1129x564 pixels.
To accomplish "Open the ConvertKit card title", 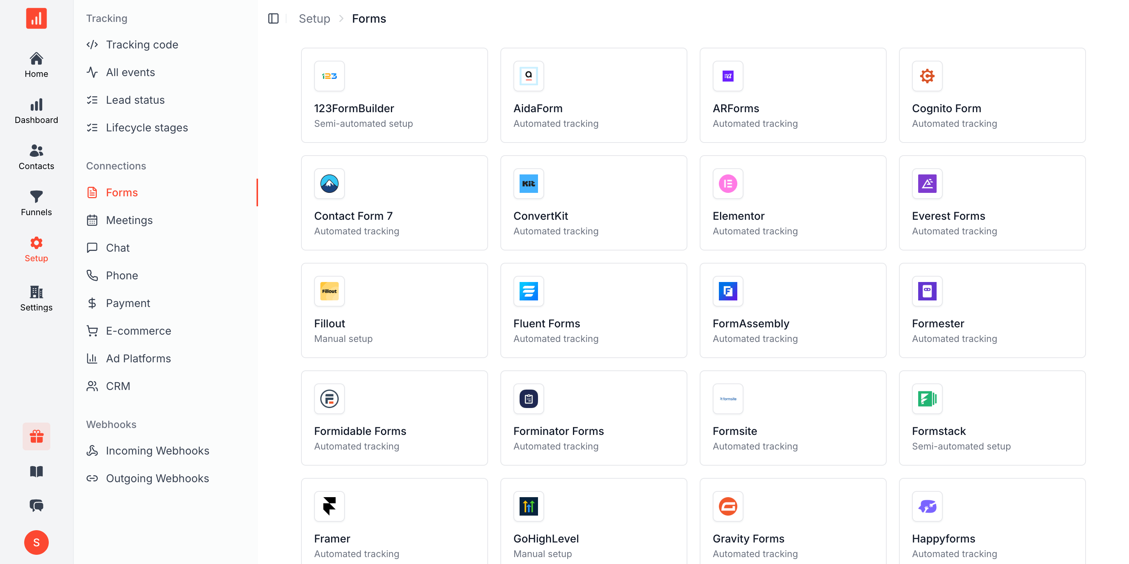I will click(x=540, y=216).
